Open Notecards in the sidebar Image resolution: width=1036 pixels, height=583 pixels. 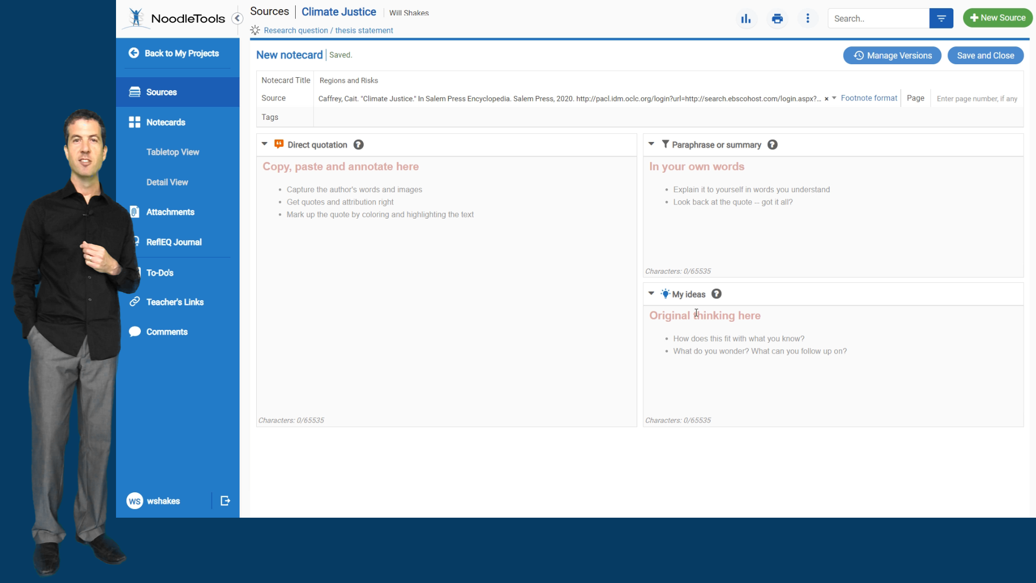tap(166, 123)
